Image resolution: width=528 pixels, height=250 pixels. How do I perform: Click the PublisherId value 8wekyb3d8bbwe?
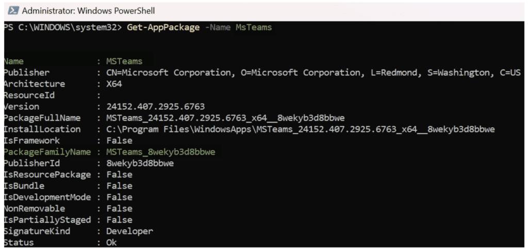tap(140, 163)
